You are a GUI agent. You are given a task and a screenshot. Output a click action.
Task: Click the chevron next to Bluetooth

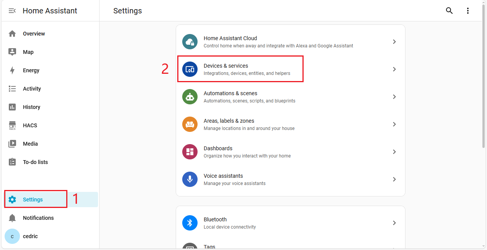(x=394, y=223)
